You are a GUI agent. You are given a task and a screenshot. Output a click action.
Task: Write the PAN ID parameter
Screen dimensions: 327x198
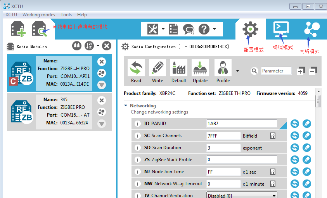click(307, 124)
